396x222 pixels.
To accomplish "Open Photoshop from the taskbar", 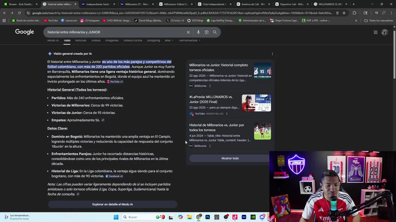I will 208,217.
